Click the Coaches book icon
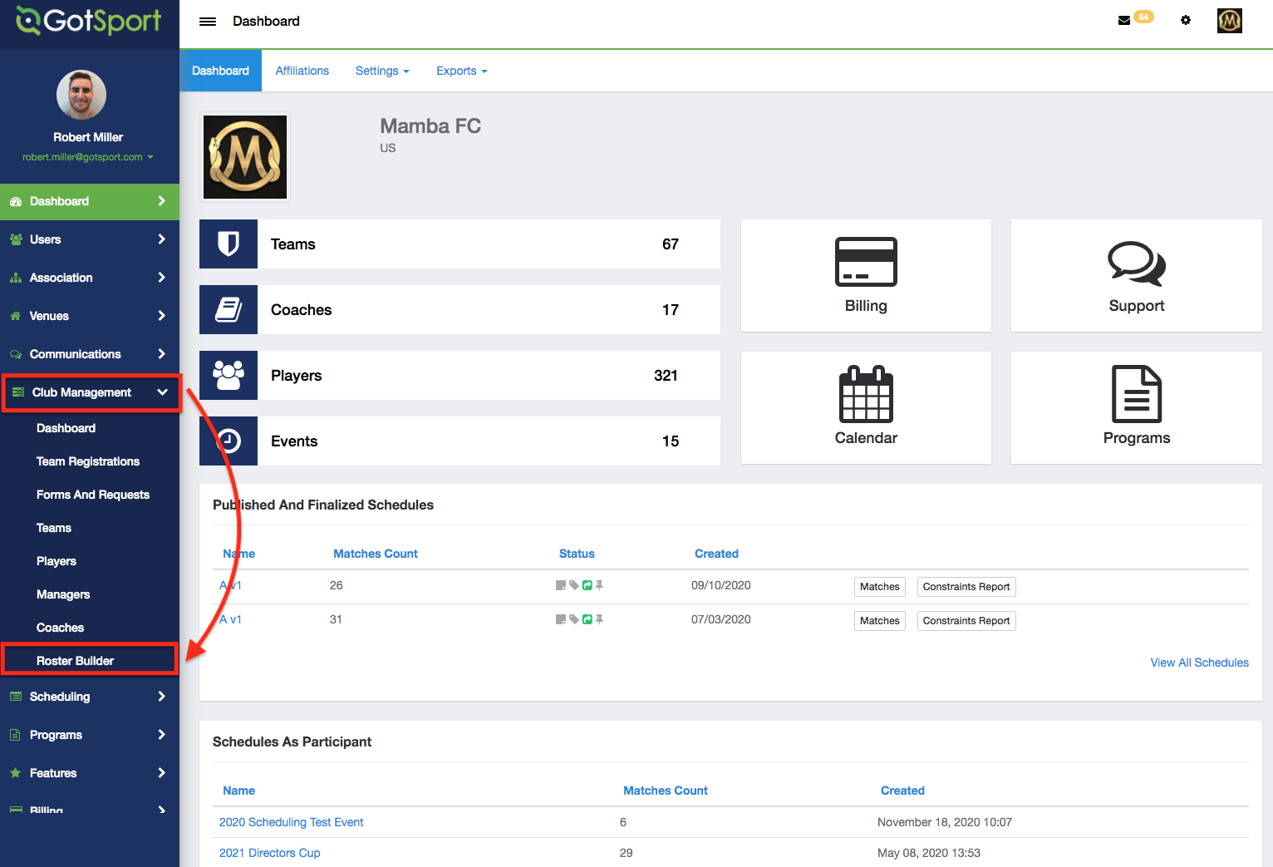1273x867 pixels. coord(229,309)
